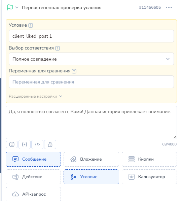Screen dimensions: 181x201
Task: Insert a variable with the braces icon
Action: point(25,144)
